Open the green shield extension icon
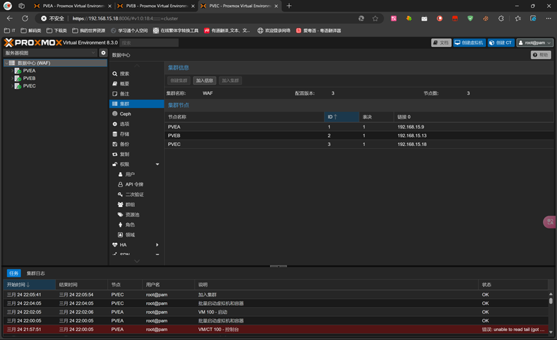Viewport: 557px width, 340px height. click(470, 19)
